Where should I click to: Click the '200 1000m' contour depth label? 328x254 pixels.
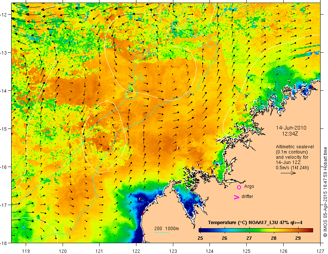click(x=167, y=229)
